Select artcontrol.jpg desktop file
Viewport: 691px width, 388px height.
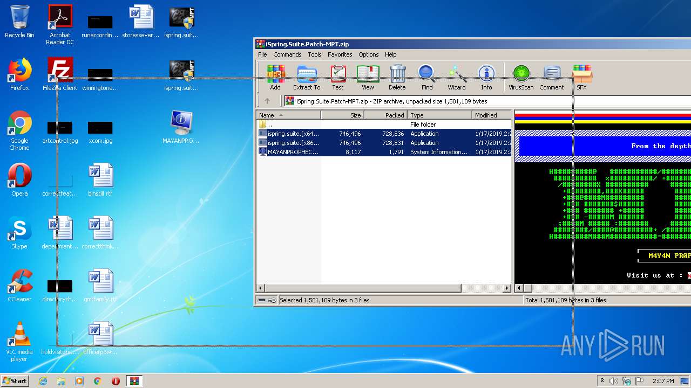click(x=60, y=133)
